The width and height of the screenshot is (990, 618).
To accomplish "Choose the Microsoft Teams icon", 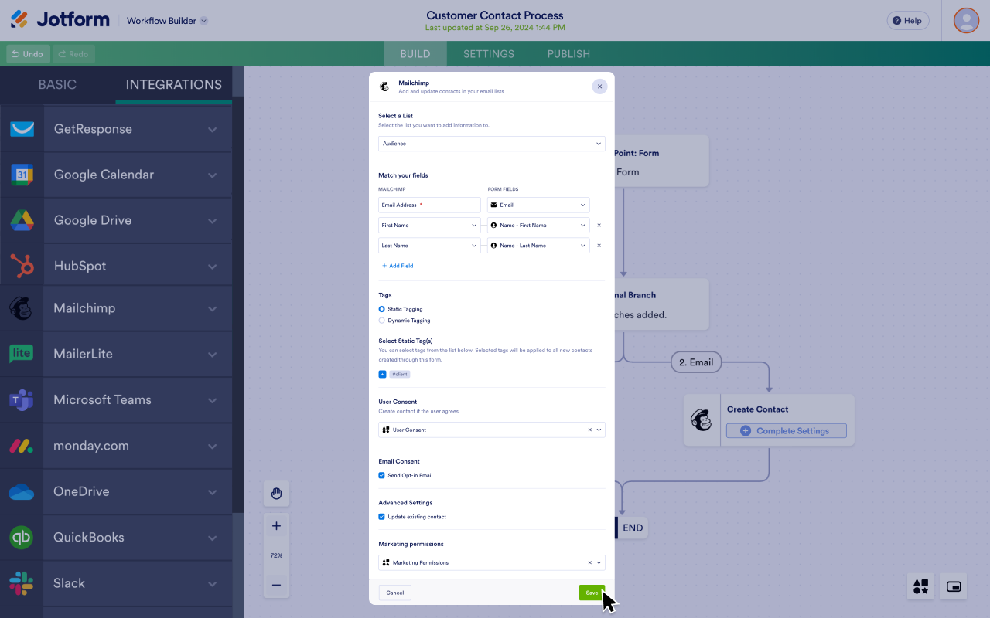I will [21, 399].
